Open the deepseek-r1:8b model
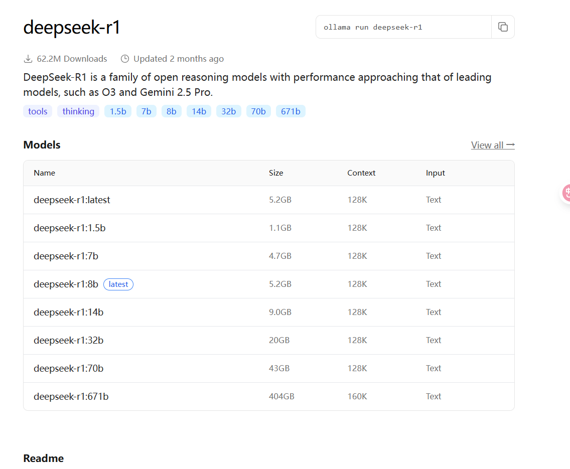The width and height of the screenshot is (570, 469). [66, 284]
